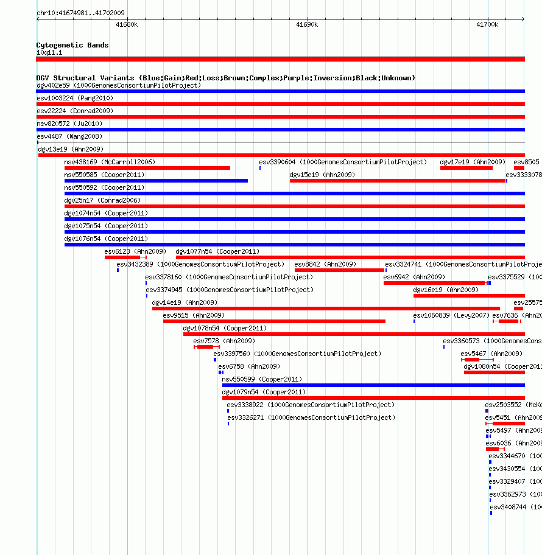
Task: Select dgv1074n54 (Cooper2011) label
Action: tap(106, 213)
